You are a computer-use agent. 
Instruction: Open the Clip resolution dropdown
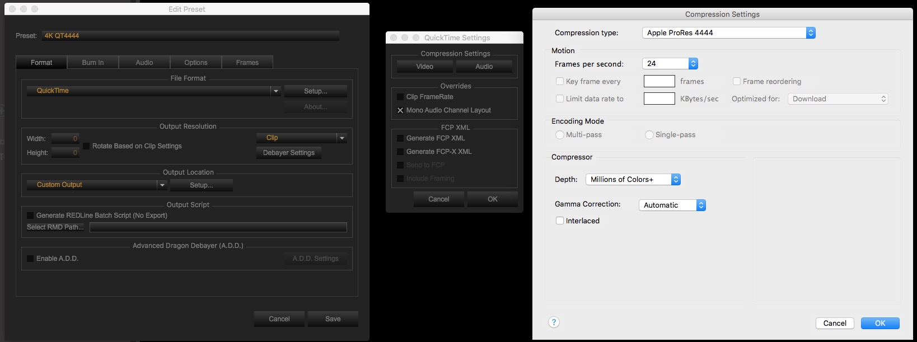point(302,138)
